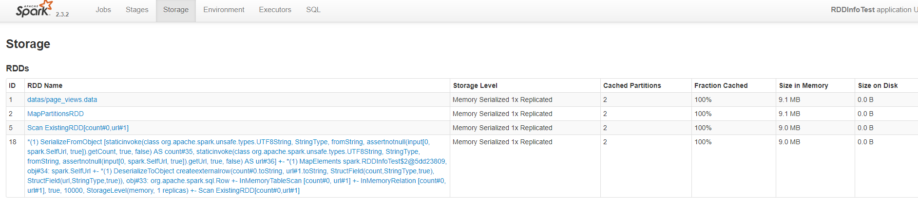Screen dimensions: 918x201
Task: Click the Fraction Cached column header
Action: click(721, 85)
